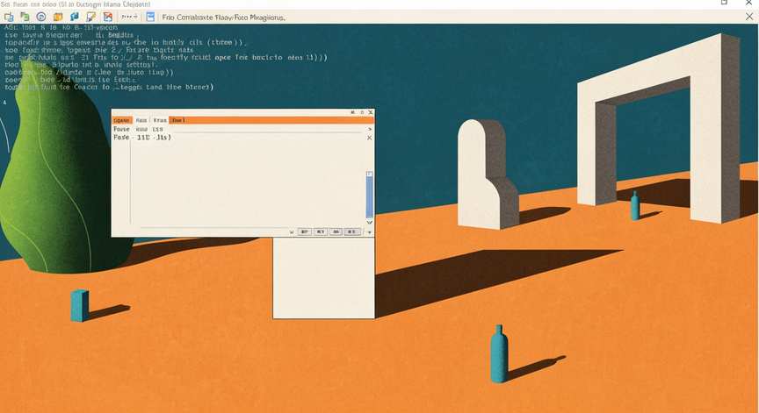Click the first toolbar icon with overlapping windows
This screenshot has width=759, height=413.
click(9, 17)
